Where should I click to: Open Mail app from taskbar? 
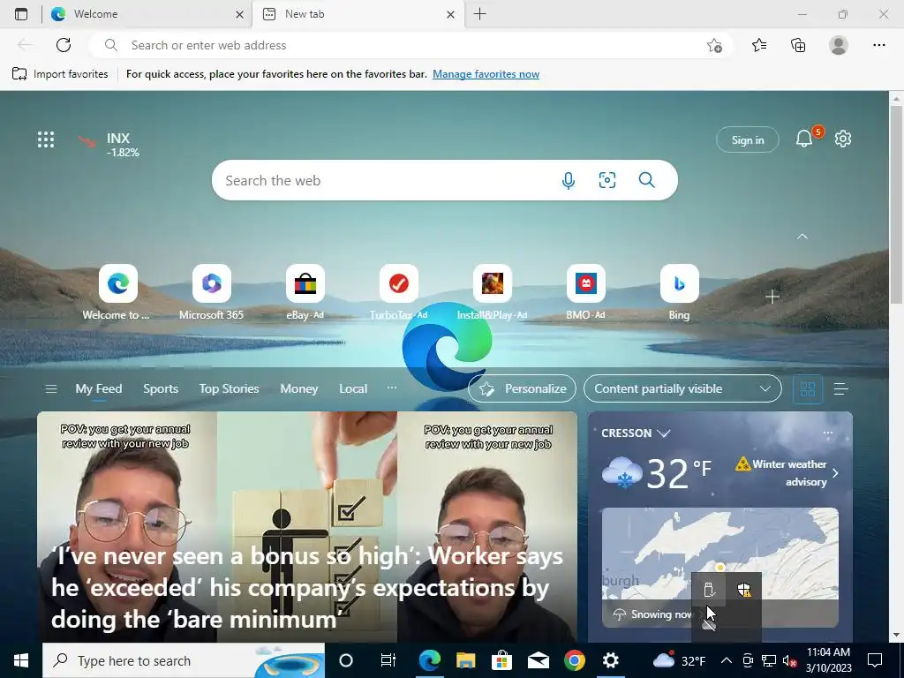[x=538, y=660]
